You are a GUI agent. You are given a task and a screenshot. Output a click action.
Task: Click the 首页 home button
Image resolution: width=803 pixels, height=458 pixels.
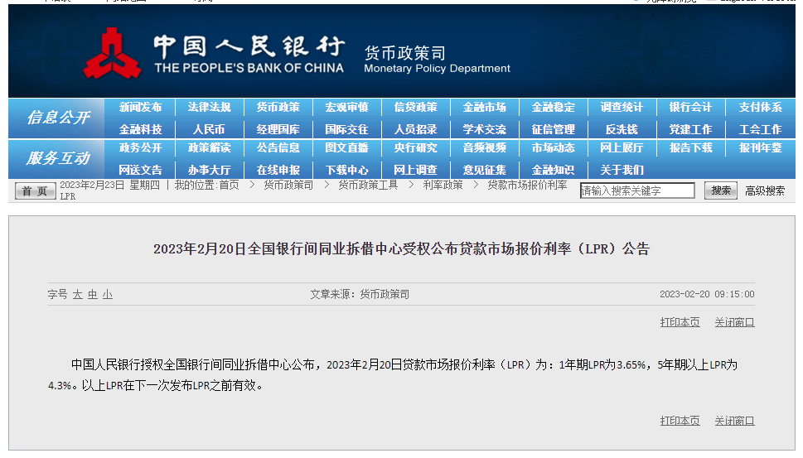(35, 191)
